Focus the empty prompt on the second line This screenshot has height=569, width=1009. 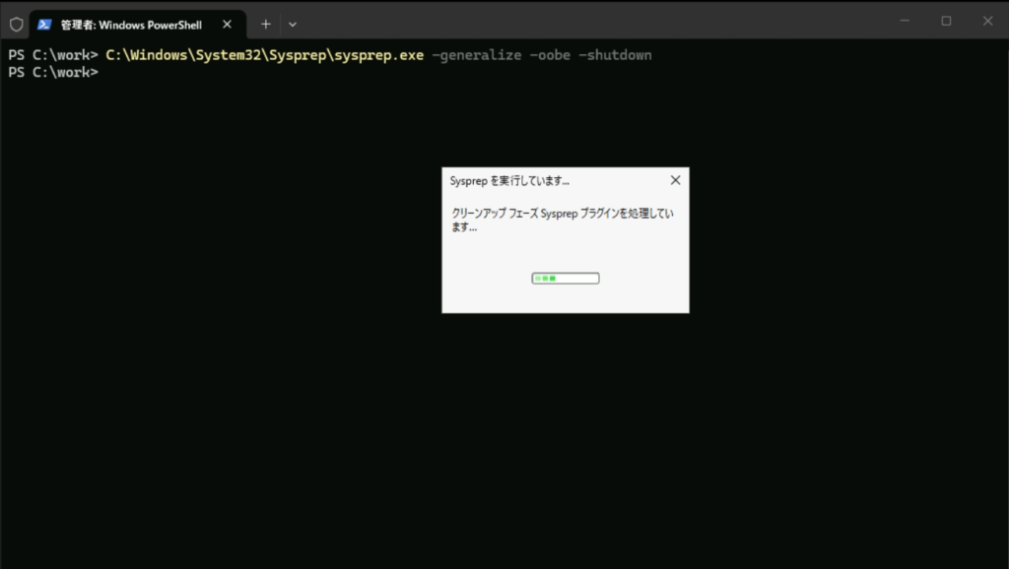(x=108, y=72)
